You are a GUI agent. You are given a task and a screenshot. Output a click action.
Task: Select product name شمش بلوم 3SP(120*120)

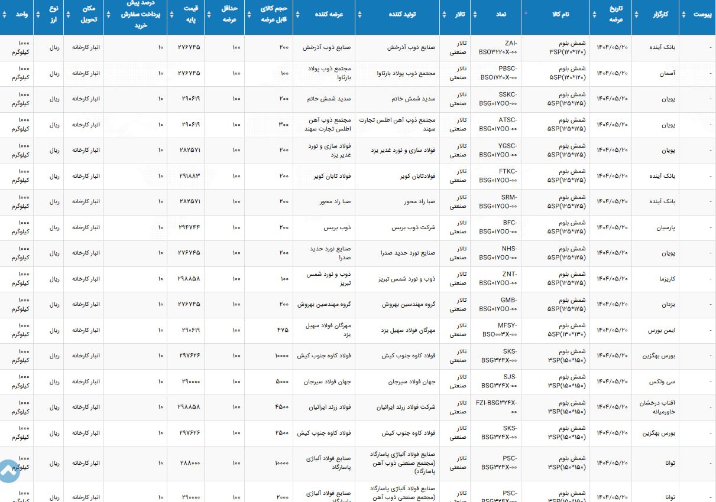(566, 48)
